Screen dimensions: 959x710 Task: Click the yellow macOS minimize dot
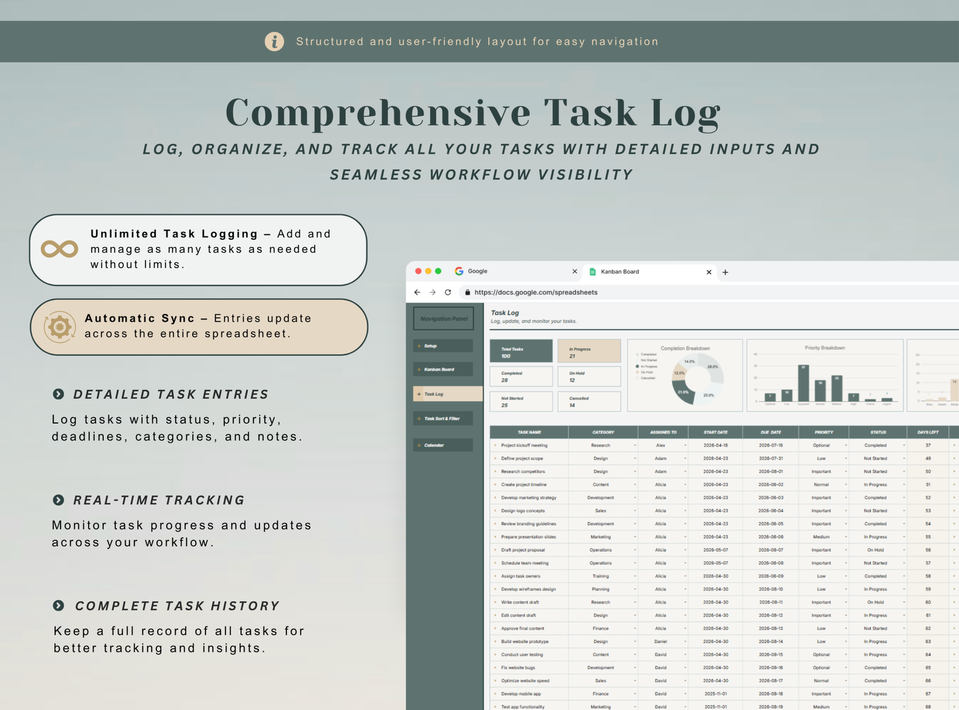(x=428, y=271)
